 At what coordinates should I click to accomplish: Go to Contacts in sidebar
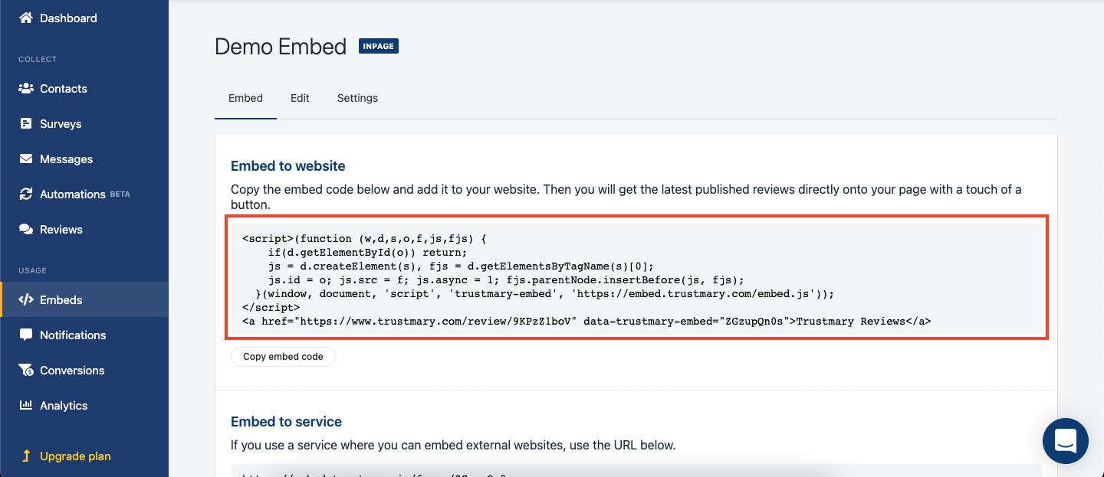84,88
